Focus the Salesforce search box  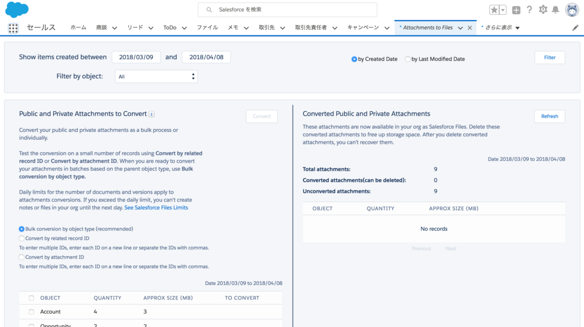[287, 10]
